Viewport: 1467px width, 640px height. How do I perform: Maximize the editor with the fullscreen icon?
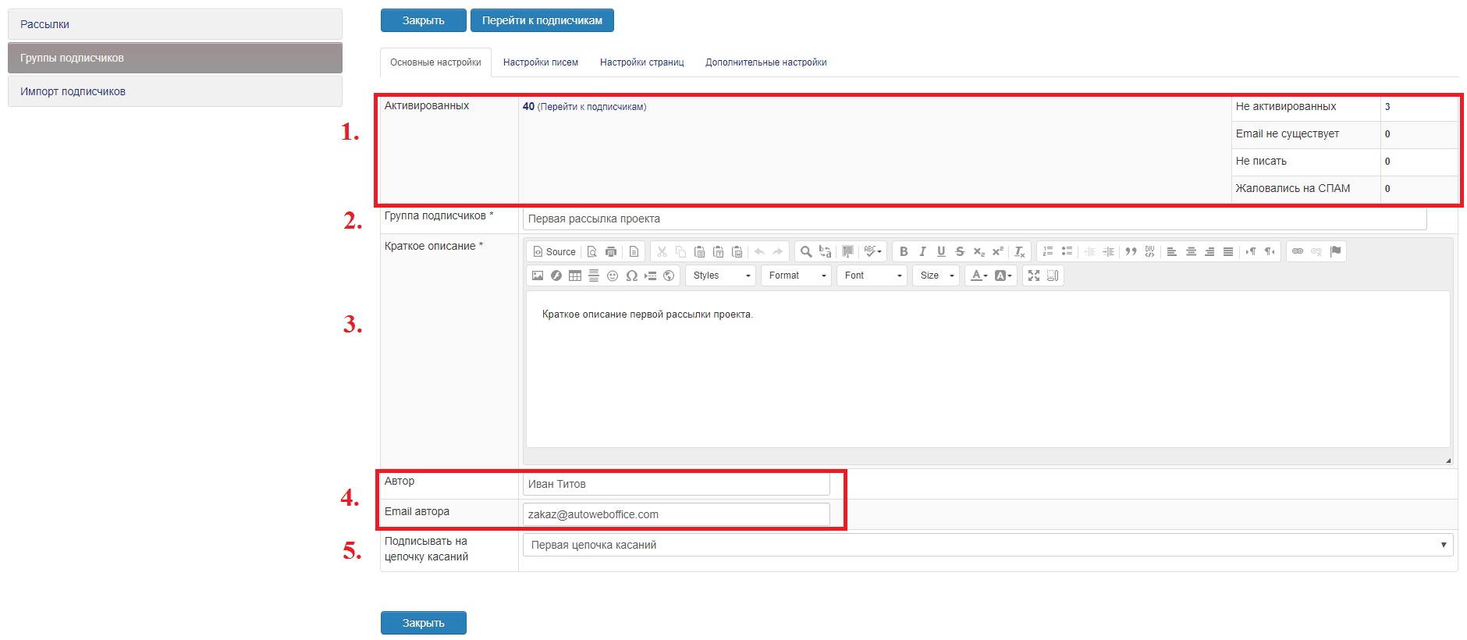click(1034, 276)
